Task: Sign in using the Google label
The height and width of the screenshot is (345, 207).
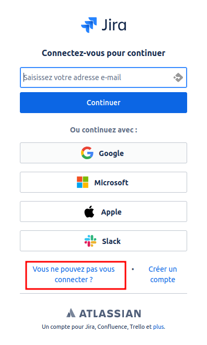Action: pyautogui.click(x=111, y=153)
